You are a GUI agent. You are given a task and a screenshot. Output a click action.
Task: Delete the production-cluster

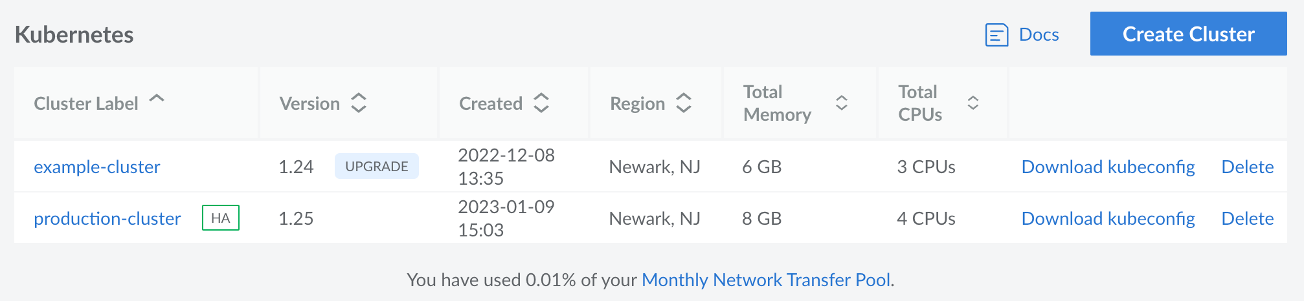click(1247, 218)
